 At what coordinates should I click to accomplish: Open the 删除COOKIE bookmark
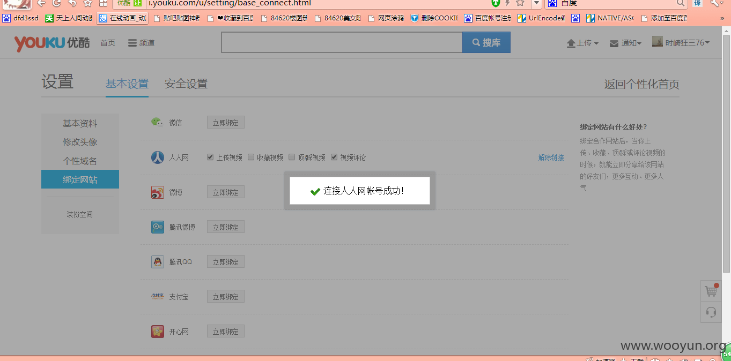(434, 18)
